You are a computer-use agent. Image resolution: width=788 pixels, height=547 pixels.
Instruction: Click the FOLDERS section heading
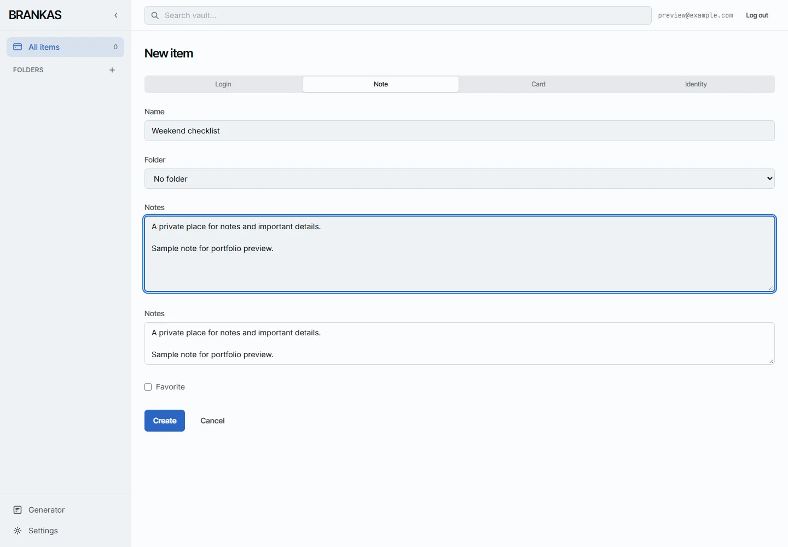[x=28, y=70]
